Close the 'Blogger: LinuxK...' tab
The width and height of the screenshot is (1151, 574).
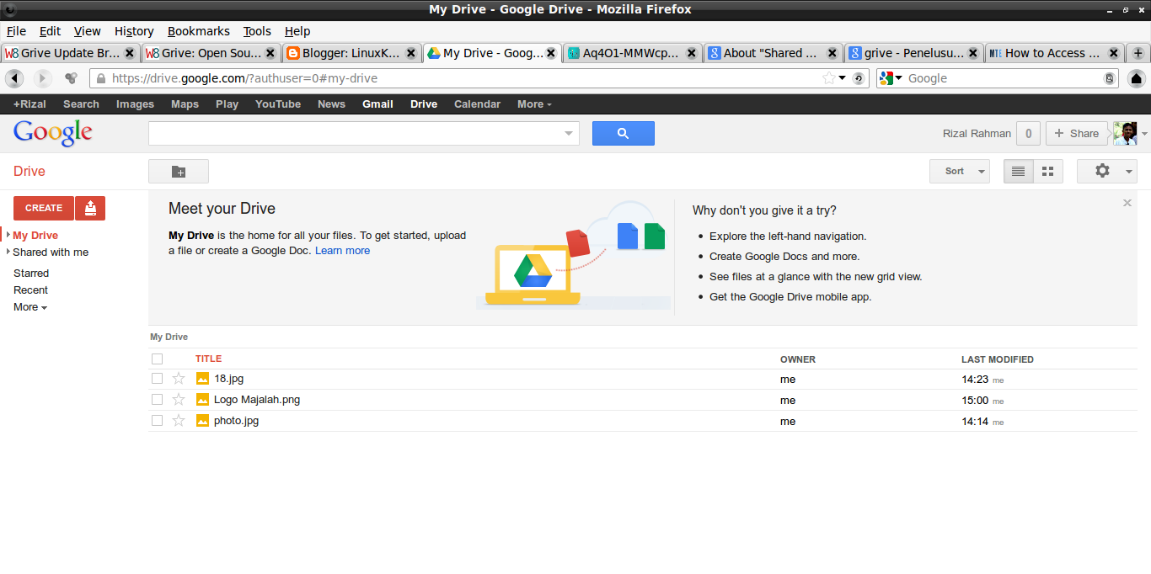410,53
